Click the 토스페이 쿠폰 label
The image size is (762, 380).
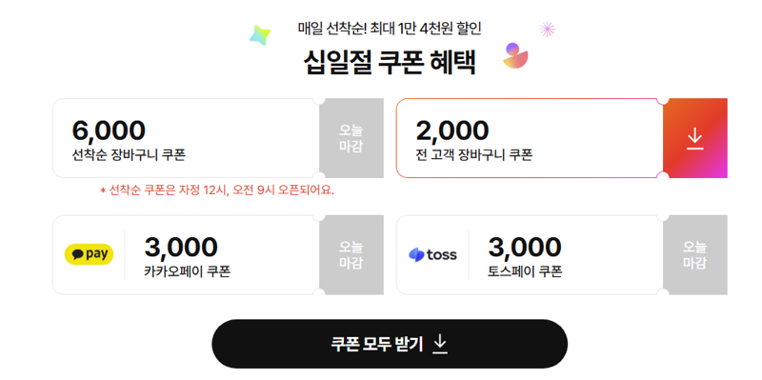[x=525, y=271]
